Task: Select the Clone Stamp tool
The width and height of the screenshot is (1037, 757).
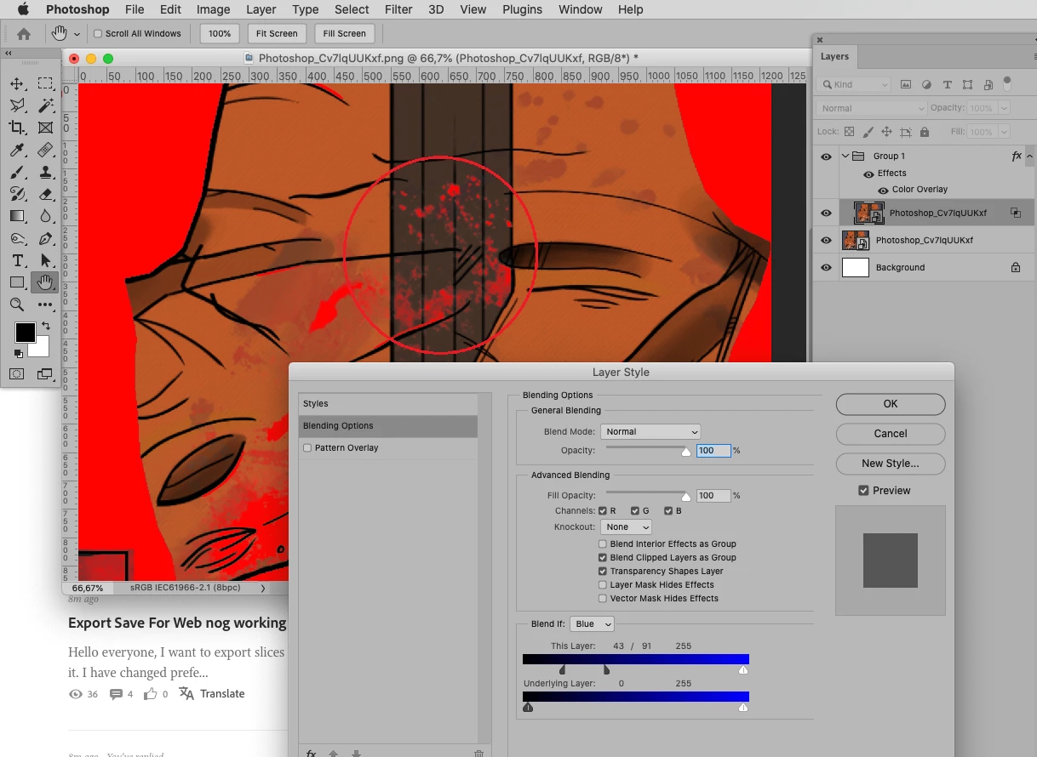Action: pyautogui.click(x=45, y=172)
